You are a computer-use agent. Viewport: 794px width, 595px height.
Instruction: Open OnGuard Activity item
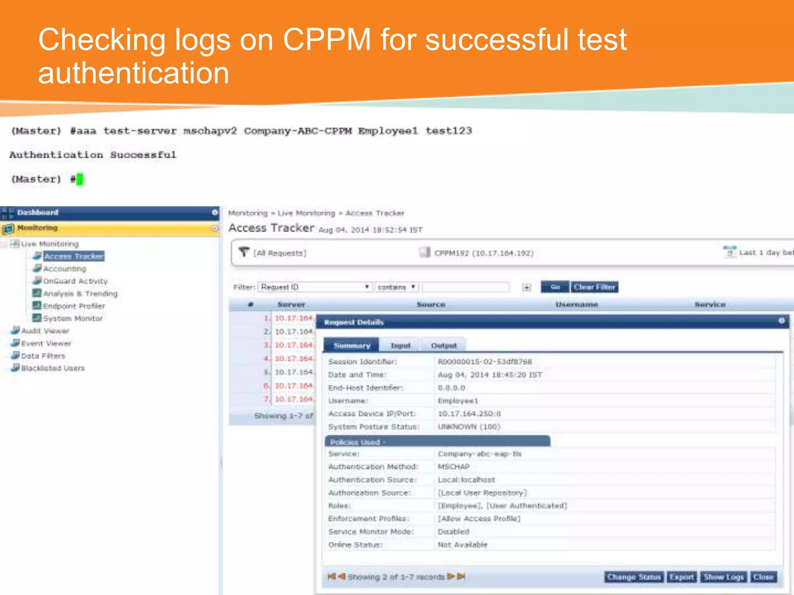tap(75, 281)
